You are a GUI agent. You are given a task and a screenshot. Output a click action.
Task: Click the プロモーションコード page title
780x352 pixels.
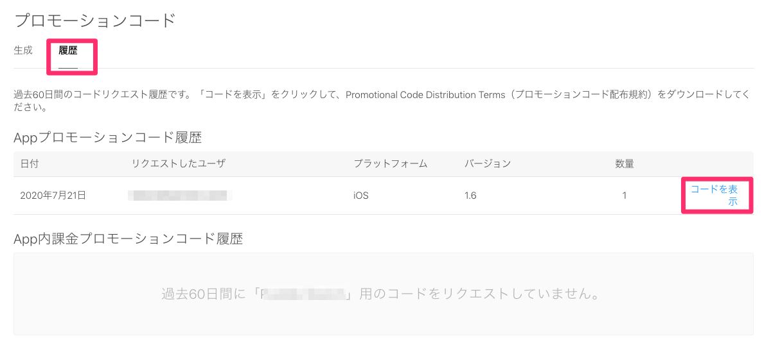click(x=95, y=20)
